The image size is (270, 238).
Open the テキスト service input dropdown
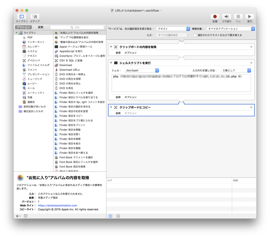pyautogui.click(x=173, y=29)
